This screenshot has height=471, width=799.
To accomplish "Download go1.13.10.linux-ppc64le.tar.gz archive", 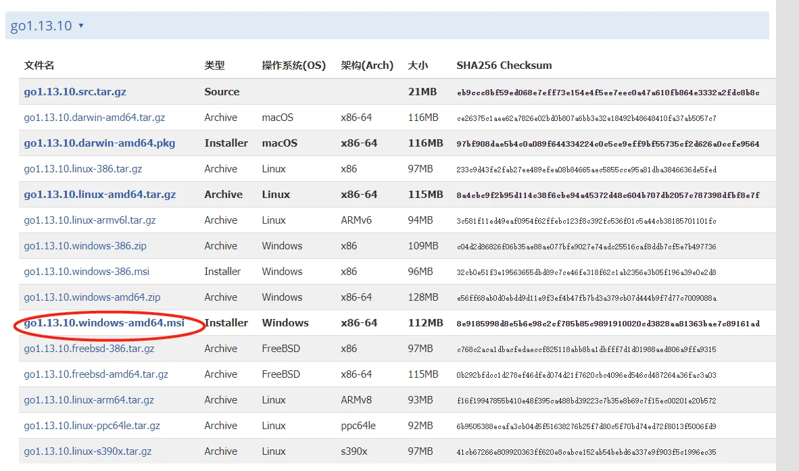I will pyautogui.click(x=92, y=426).
